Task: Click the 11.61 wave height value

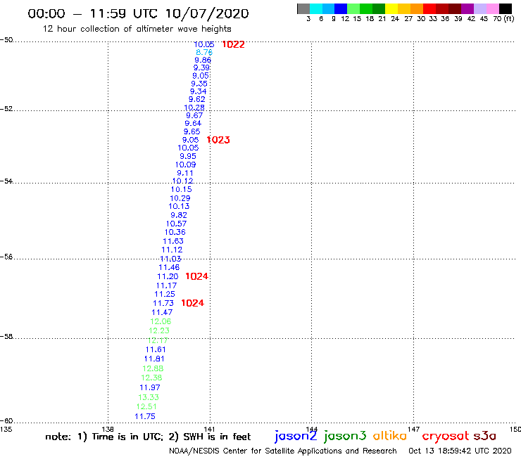Action: (156, 349)
